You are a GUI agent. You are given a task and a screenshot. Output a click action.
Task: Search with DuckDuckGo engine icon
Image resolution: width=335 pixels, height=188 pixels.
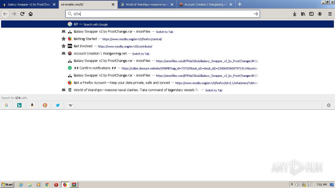(45, 105)
